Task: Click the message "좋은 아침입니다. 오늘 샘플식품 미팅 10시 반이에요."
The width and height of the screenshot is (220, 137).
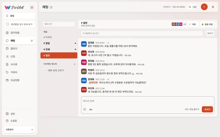Action: click(x=113, y=46)
